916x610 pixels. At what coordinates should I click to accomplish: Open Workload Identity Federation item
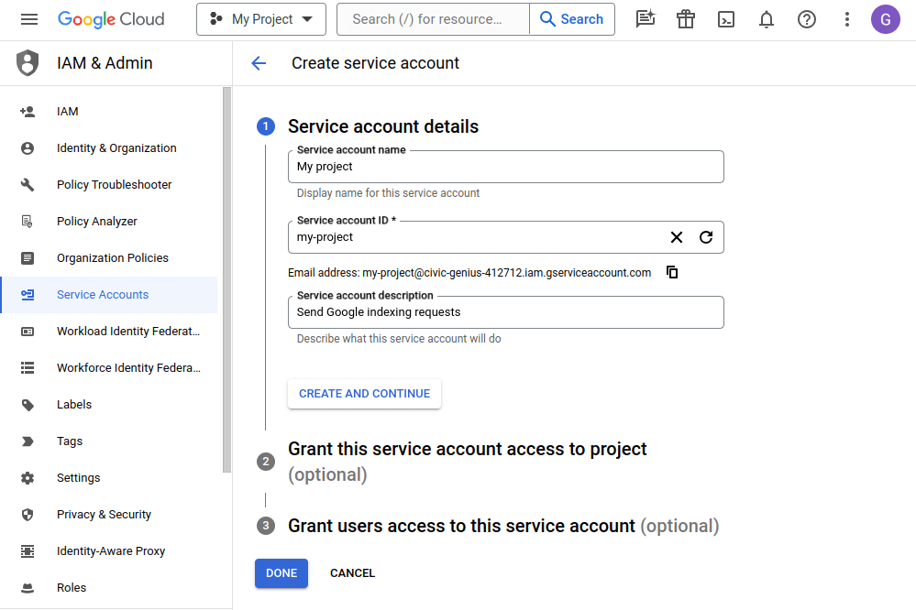(x=128, y=332)
